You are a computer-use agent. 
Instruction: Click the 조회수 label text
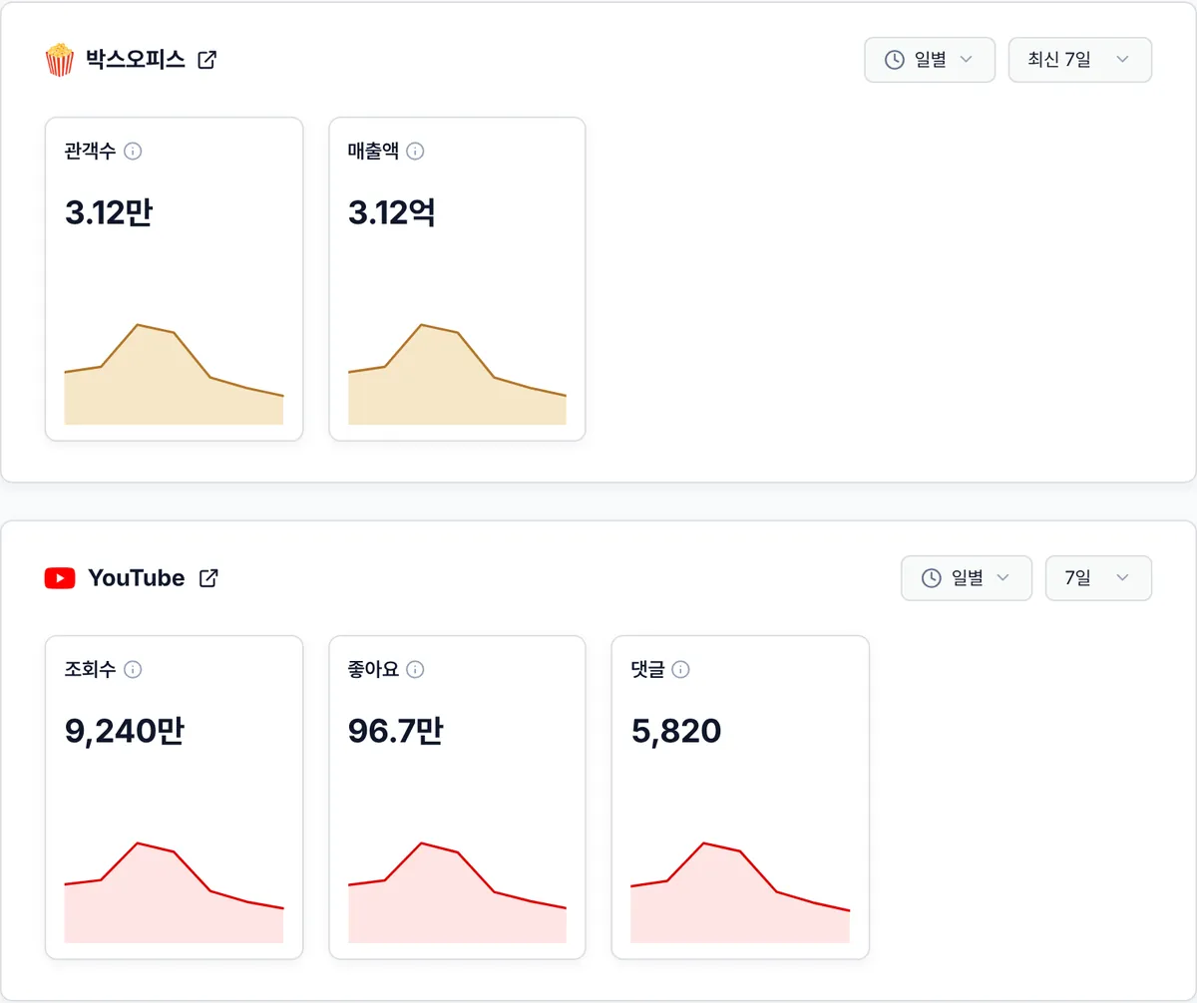tap(90, 670)
